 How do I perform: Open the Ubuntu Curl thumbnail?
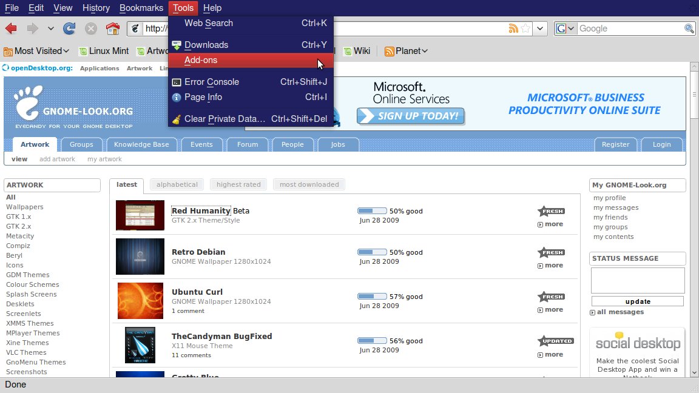coord(140,301)
